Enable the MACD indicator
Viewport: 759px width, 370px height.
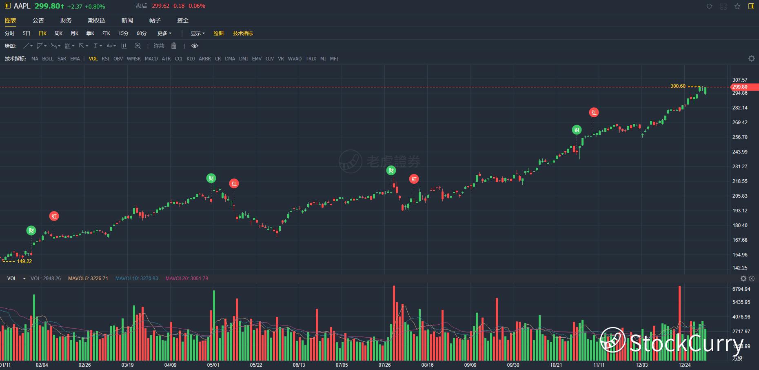[151, 59]
